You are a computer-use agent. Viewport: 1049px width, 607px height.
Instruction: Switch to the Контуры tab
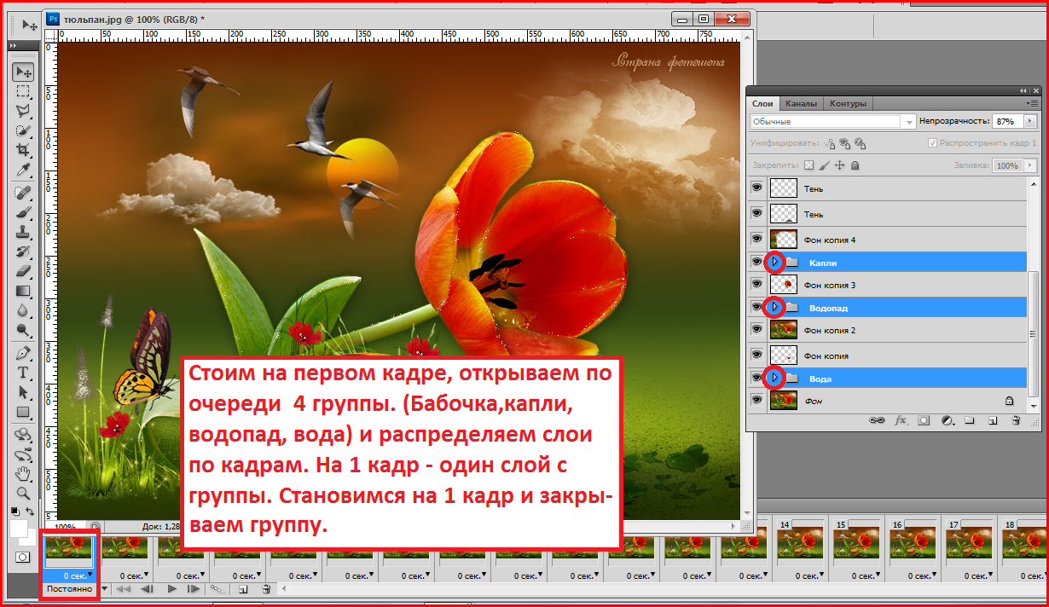click(x=849, y=103)
